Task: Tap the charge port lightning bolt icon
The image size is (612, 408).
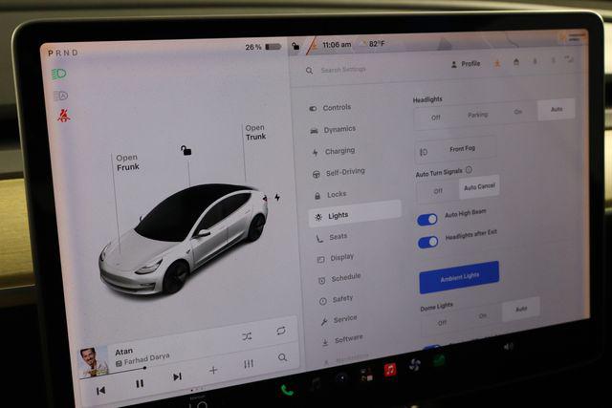Action: (x=277, y=198)
